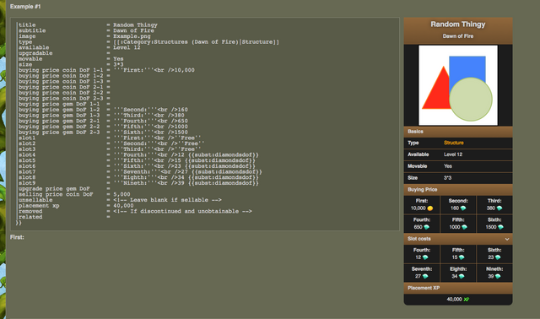Click the Dawn of Fire infobox subtitle
The height and width of the screenshot is (319, 540).
458,36
